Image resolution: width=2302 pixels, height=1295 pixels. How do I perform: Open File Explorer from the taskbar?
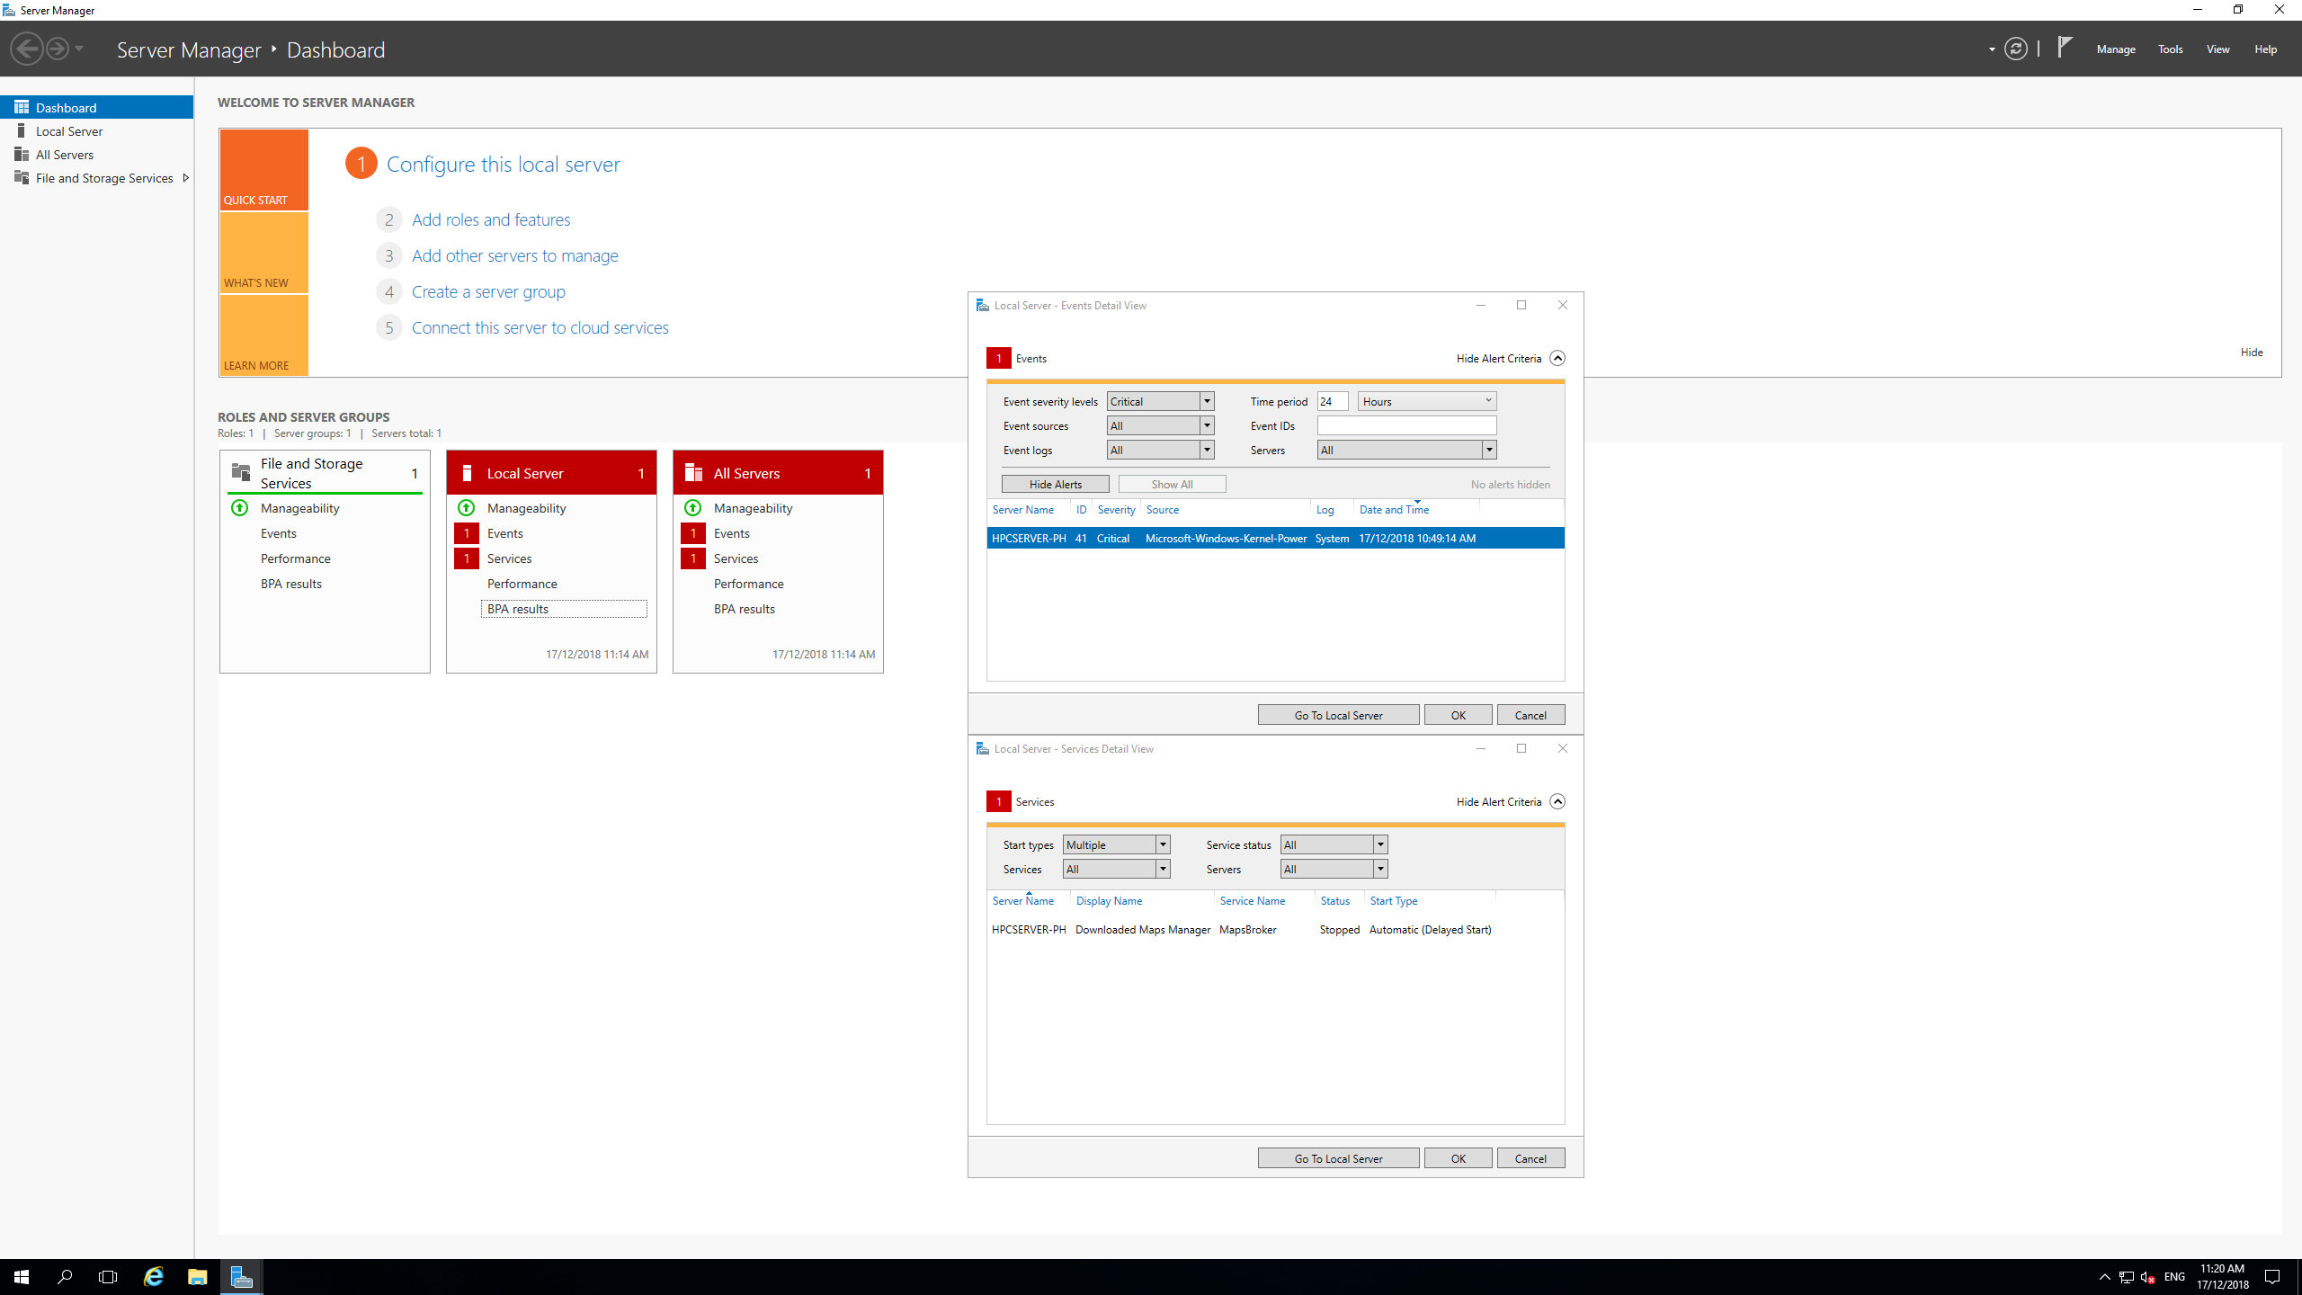(197, 1277)
